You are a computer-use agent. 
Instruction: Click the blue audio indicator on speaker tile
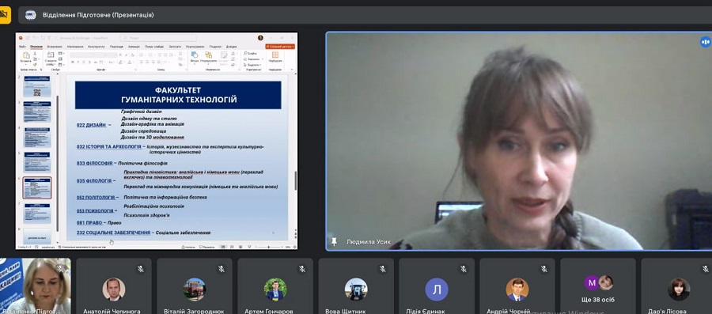pos(705,42)
